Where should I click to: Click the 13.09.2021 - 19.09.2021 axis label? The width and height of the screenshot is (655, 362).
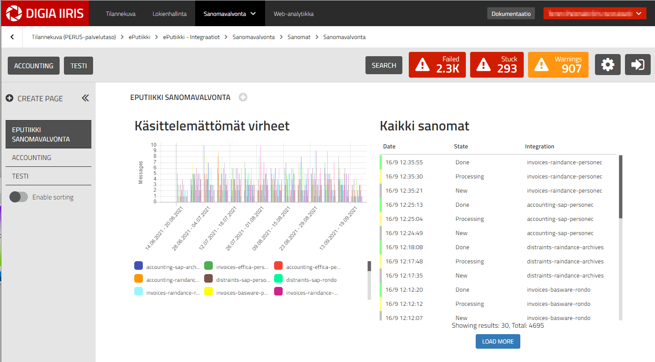pos(338,228)
